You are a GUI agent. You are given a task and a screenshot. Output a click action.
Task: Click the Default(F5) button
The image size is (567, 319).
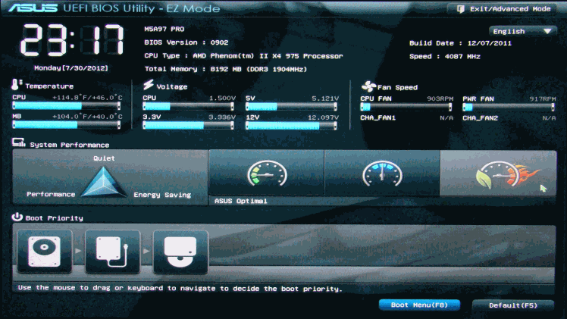pyautogui.click(x=512, y=305)
